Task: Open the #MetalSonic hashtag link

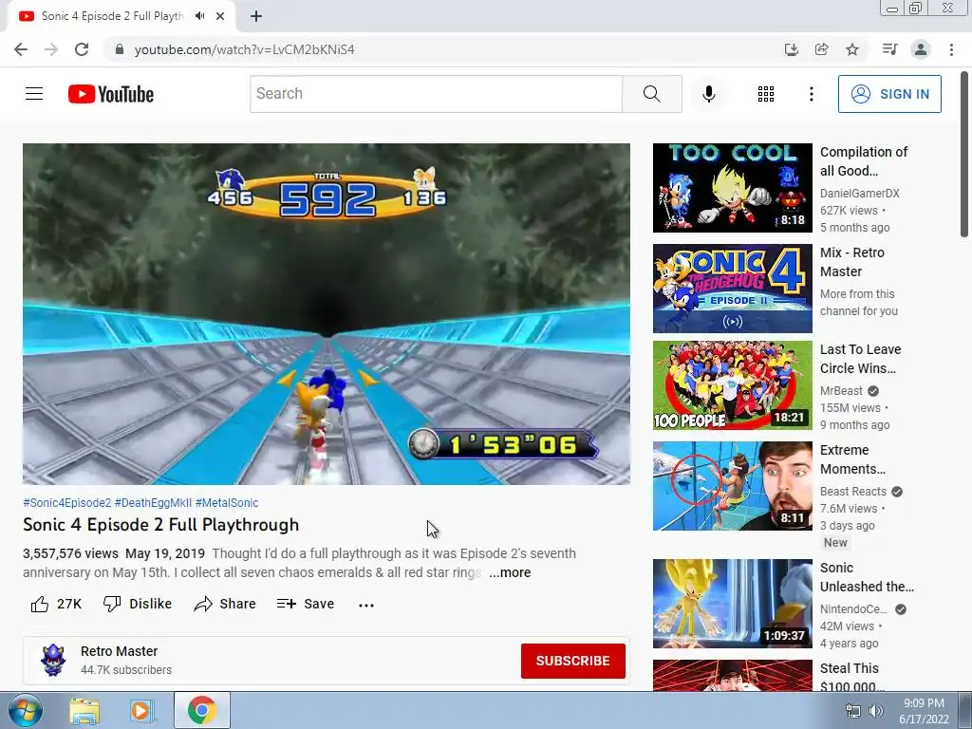Action: tap(227, 503)
